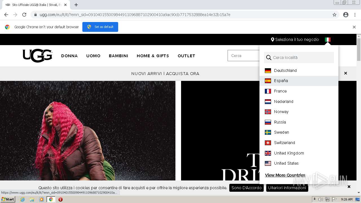The image size is (361, 203).
Task: Select United Kingdom country name
Action: pos(289,153)
